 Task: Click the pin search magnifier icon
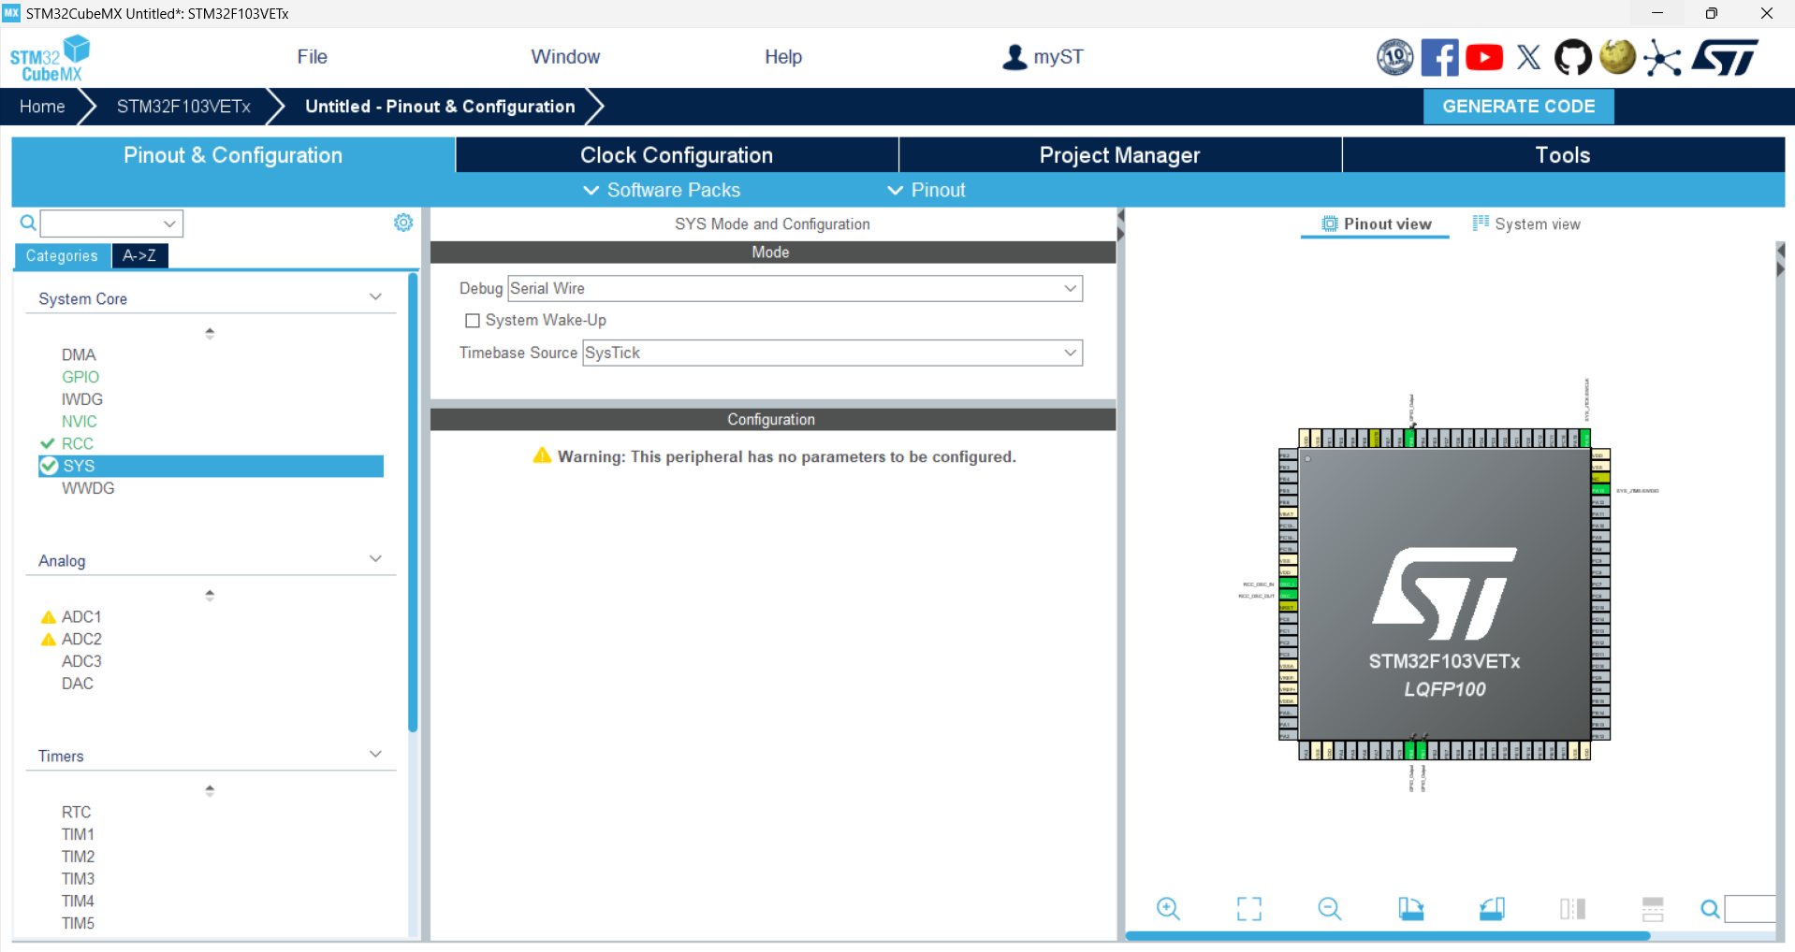[1710, 909]
